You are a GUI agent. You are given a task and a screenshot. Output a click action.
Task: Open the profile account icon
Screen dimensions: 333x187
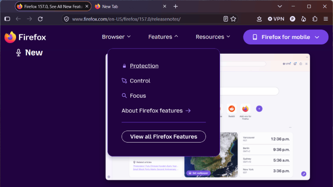click(293, 19)
